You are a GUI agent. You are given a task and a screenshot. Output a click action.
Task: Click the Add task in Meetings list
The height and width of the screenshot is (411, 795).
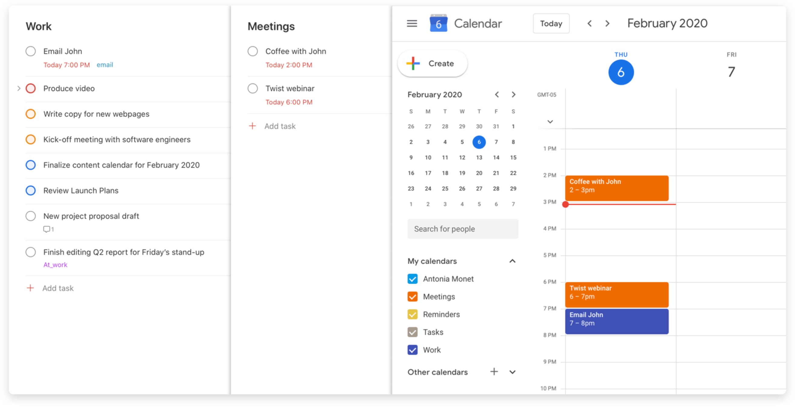pos(280,126)
